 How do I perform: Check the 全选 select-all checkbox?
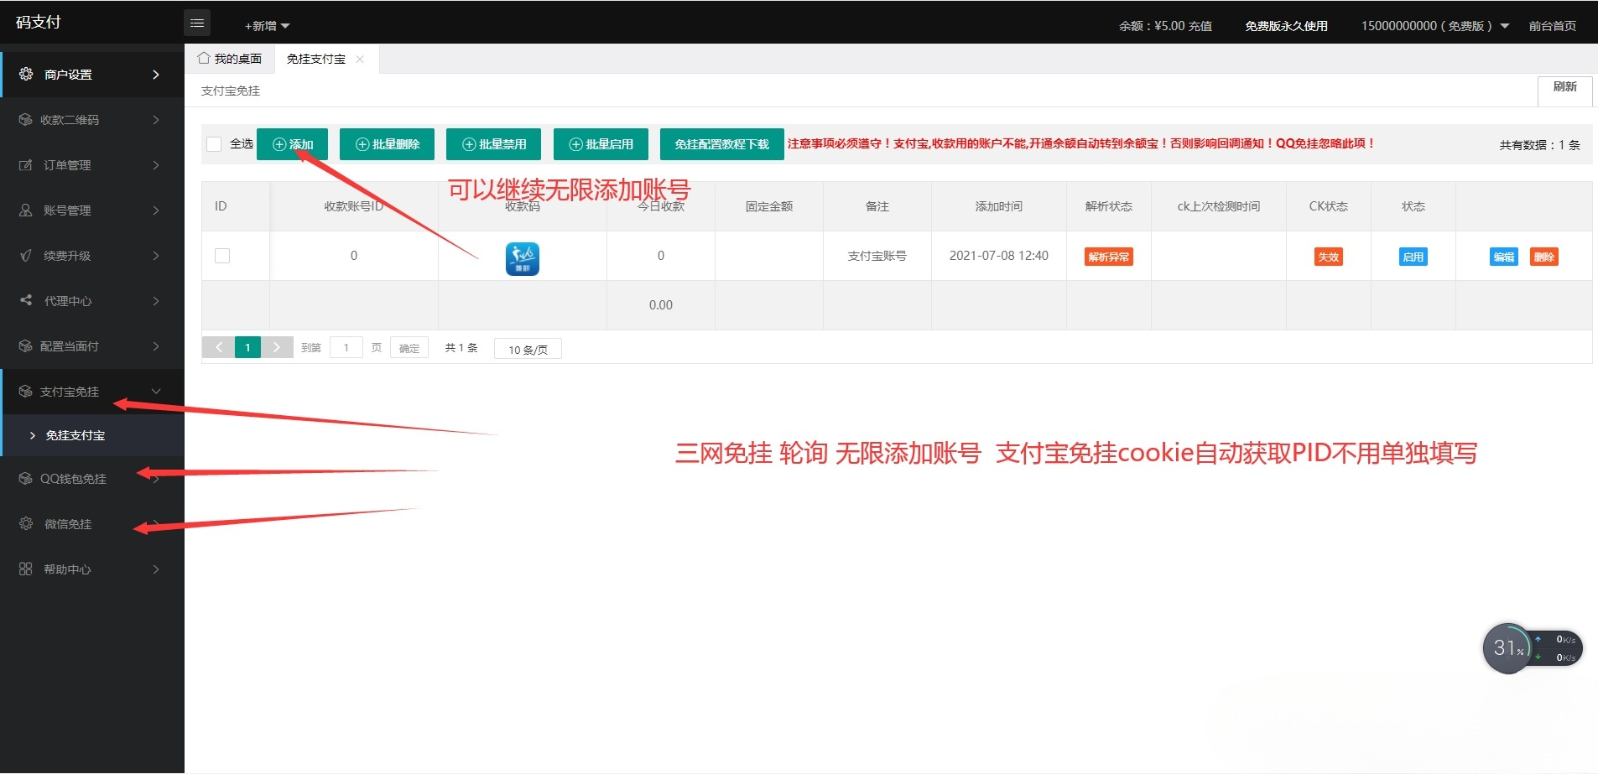214,143
